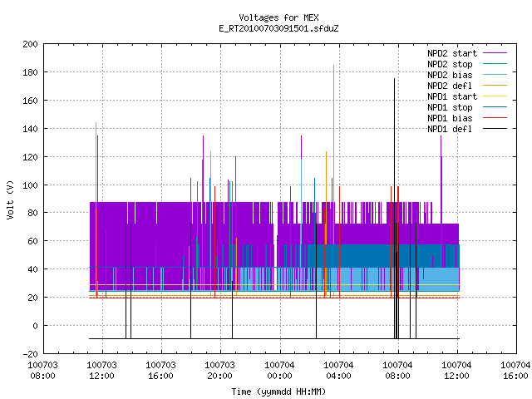Select the 'NPD1 start' legend label
Viewport: 532px width, 399px height.
coord(452,96)
